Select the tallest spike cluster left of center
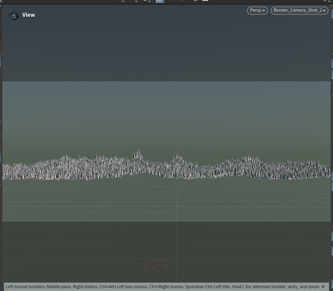The image size is (333, 291). (x=137, y=155)
